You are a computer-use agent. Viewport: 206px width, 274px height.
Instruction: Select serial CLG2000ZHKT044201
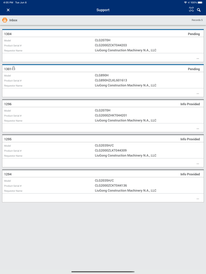[x=111, y=115]
